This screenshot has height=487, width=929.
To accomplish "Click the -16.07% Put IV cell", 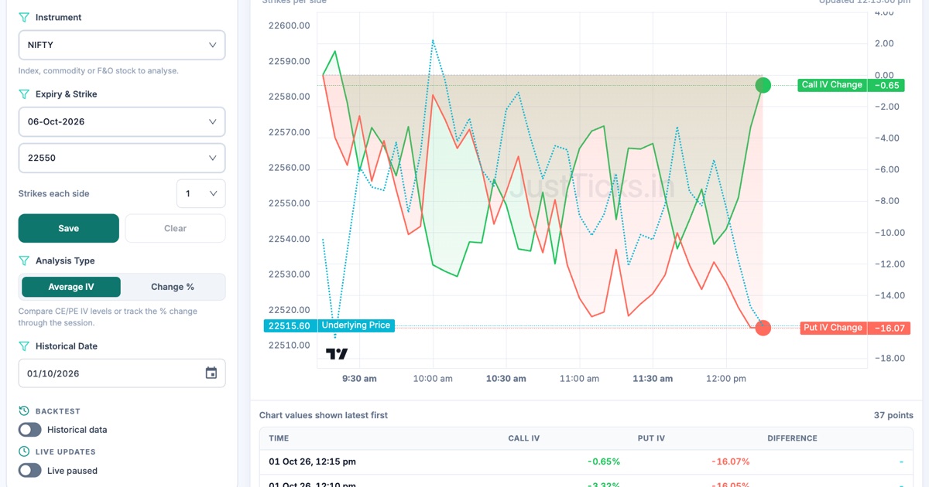I will pos(731,461).
